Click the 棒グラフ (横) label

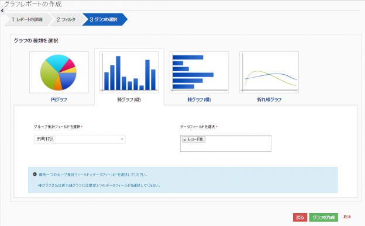[x=199, y=99]
